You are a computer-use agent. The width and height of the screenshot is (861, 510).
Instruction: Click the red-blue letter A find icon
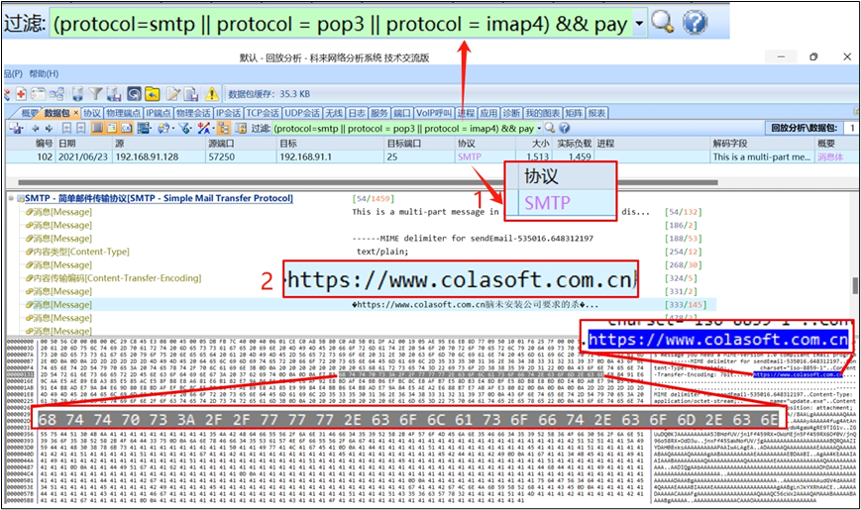point(204,128)
